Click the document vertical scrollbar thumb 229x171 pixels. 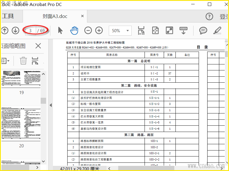coord(226,54)
